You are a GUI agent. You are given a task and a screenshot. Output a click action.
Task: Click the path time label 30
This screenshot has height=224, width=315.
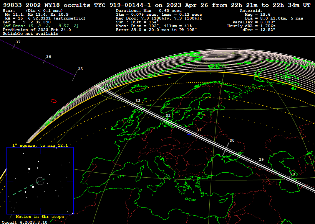(232, 141)
